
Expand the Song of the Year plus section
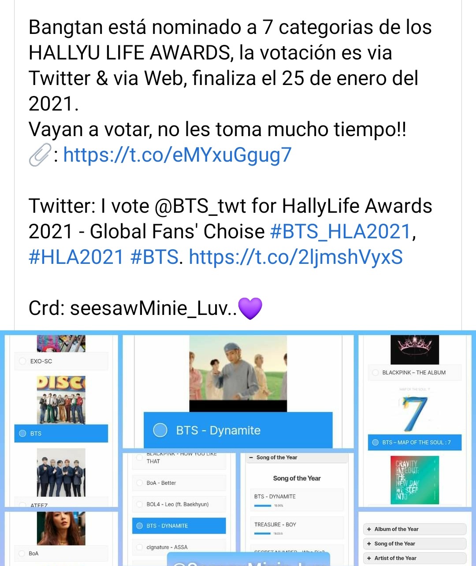(414, 544)
